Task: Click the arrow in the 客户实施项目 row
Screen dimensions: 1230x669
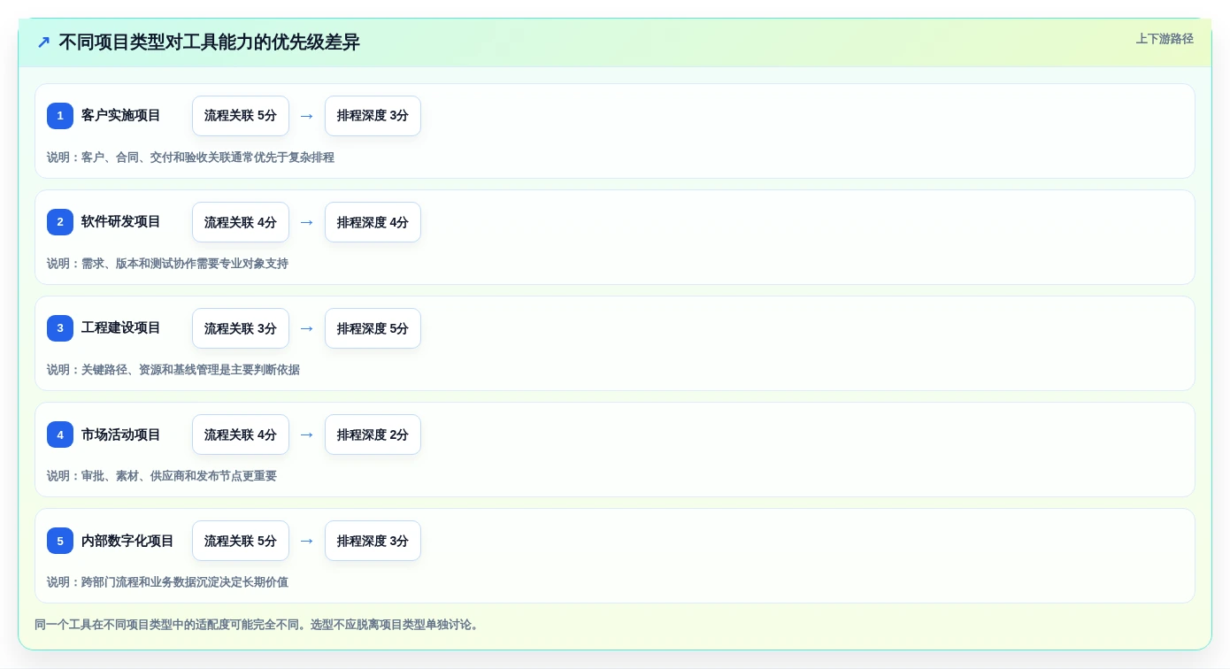Action: tap(307, 116)
